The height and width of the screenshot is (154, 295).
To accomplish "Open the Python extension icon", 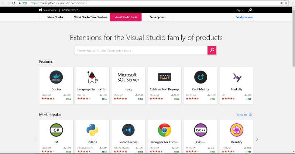I will (92, 130).
